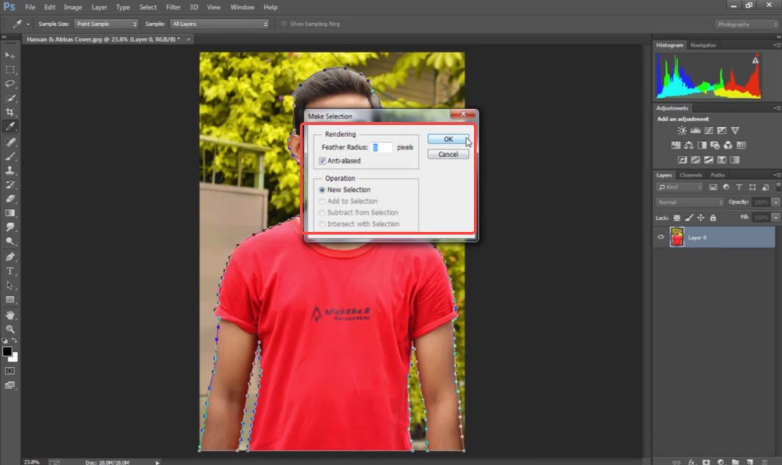This screenshot has width=782, height=465.
Task: Toggle the Anti-aliased checkbox
Action: (x=321, y=161)
